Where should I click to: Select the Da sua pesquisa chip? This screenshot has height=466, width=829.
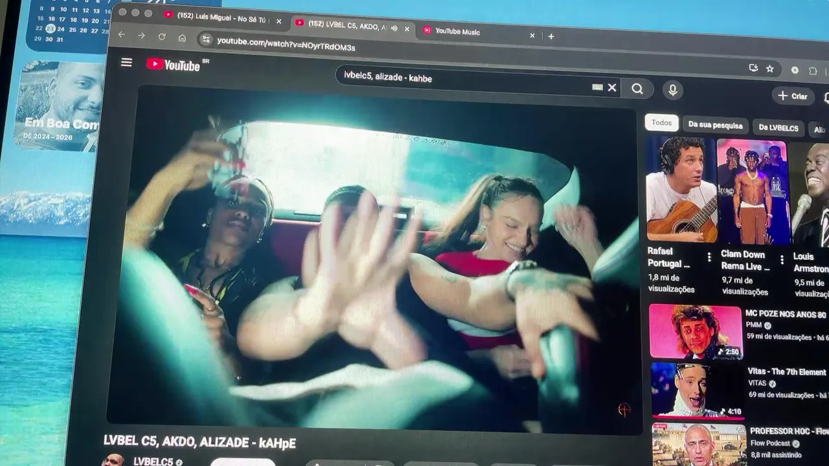click(715, 125)
